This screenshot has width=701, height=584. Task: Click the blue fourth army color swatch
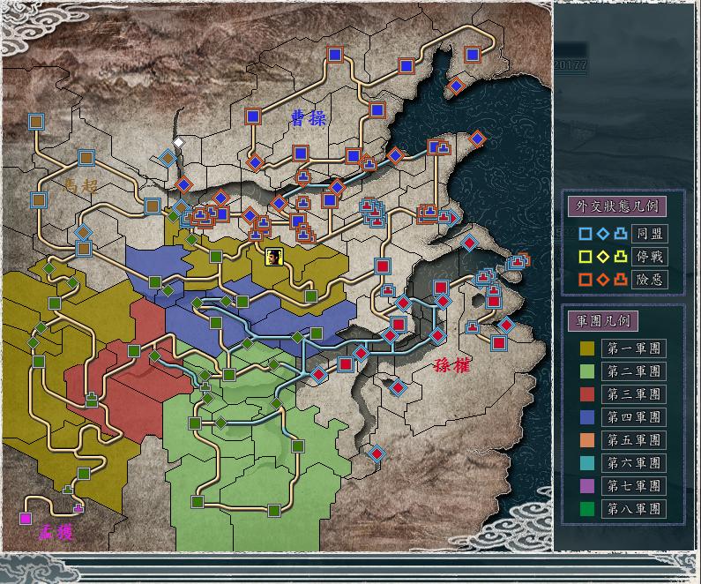pyautogui.click(x=587, y=417)
